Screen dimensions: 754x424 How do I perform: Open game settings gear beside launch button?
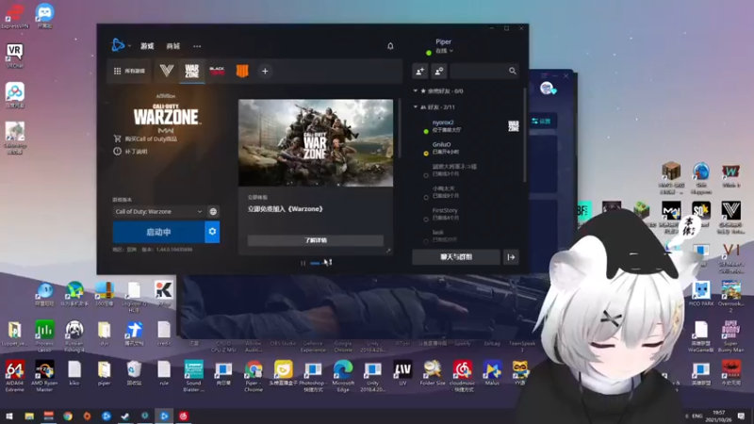(212, 232)
